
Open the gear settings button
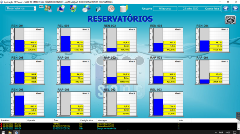pos(230,20)
